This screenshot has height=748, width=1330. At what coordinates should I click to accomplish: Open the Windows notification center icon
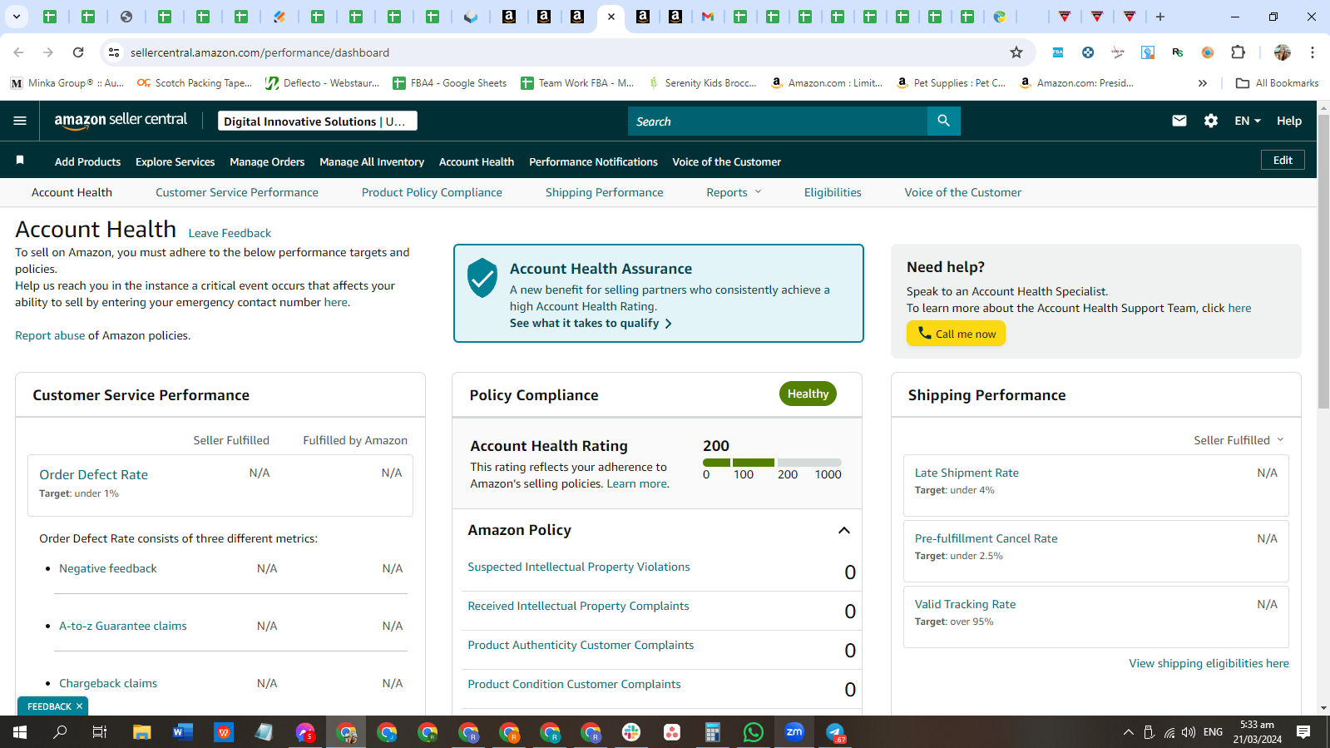(x=1303, y=732)
